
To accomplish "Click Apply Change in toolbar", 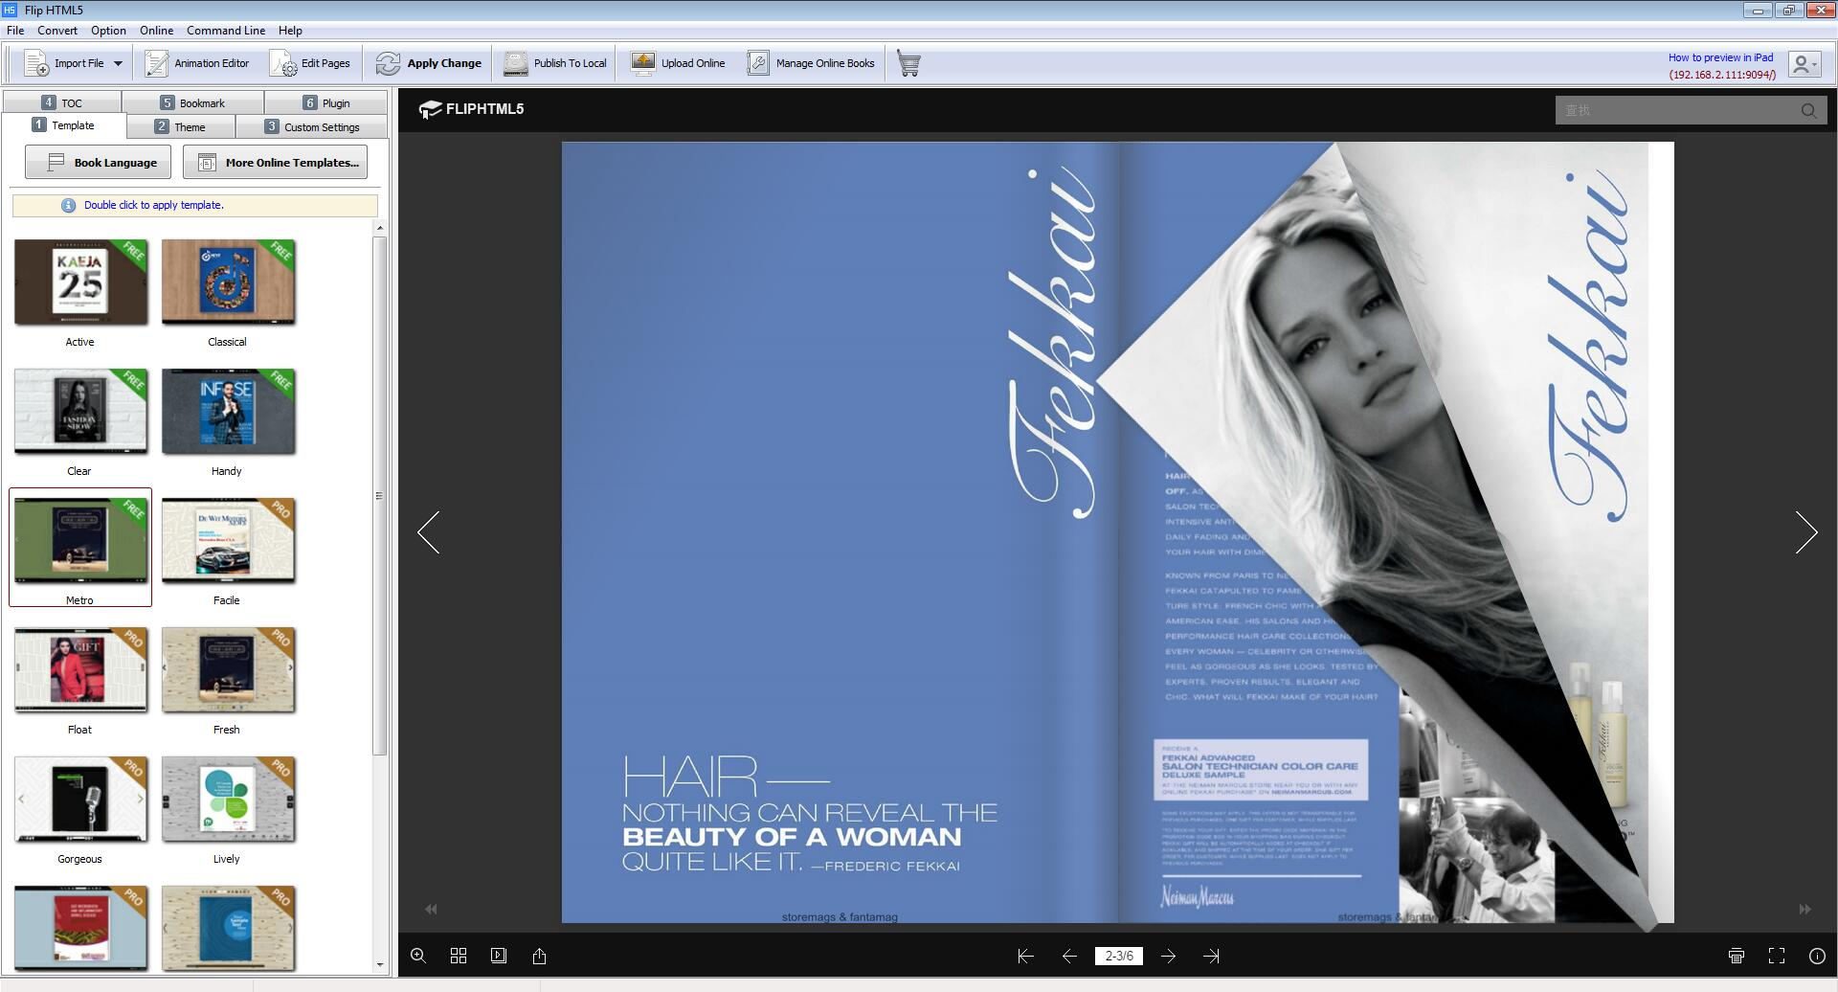I will (x=429, y=63).
